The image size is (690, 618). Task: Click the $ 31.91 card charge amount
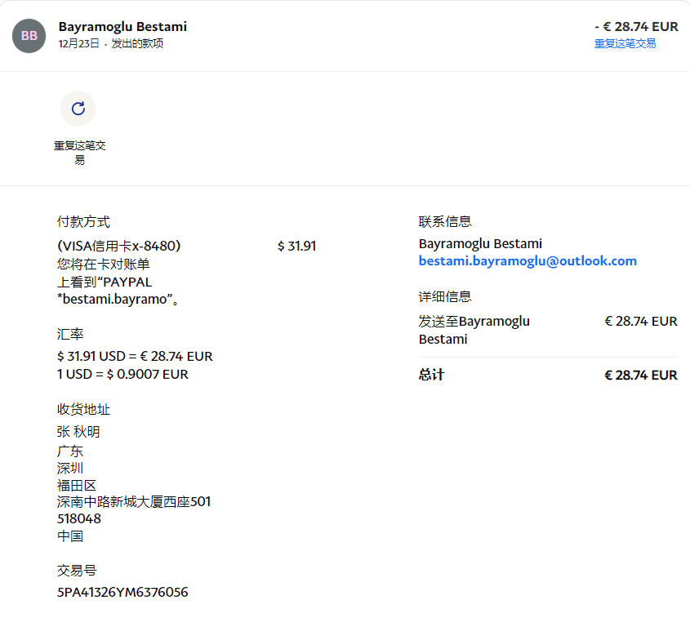(x=296, y=246)
